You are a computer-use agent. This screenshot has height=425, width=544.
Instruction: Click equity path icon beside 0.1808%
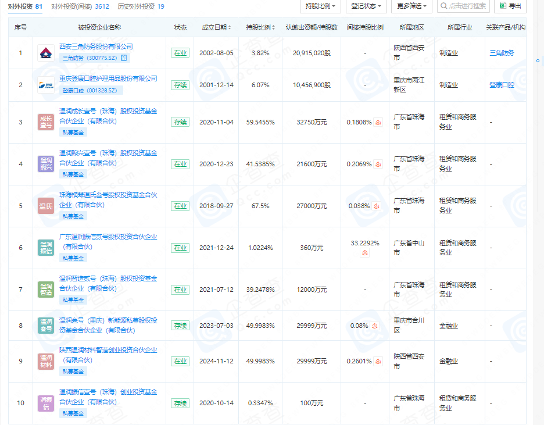378,122
